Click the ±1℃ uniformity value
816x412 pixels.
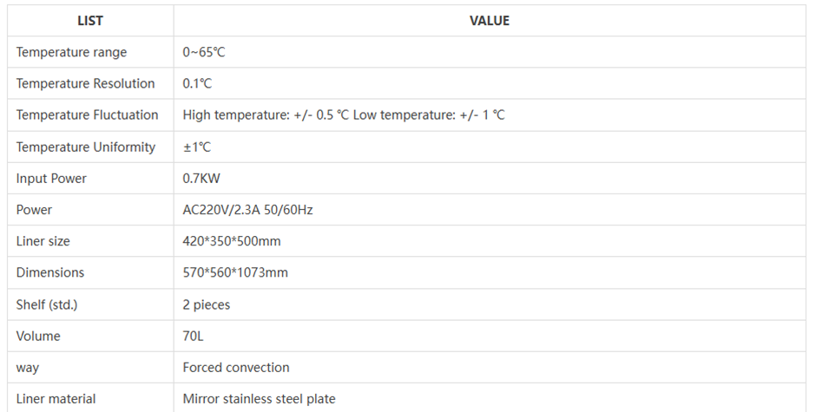point(197,147)
